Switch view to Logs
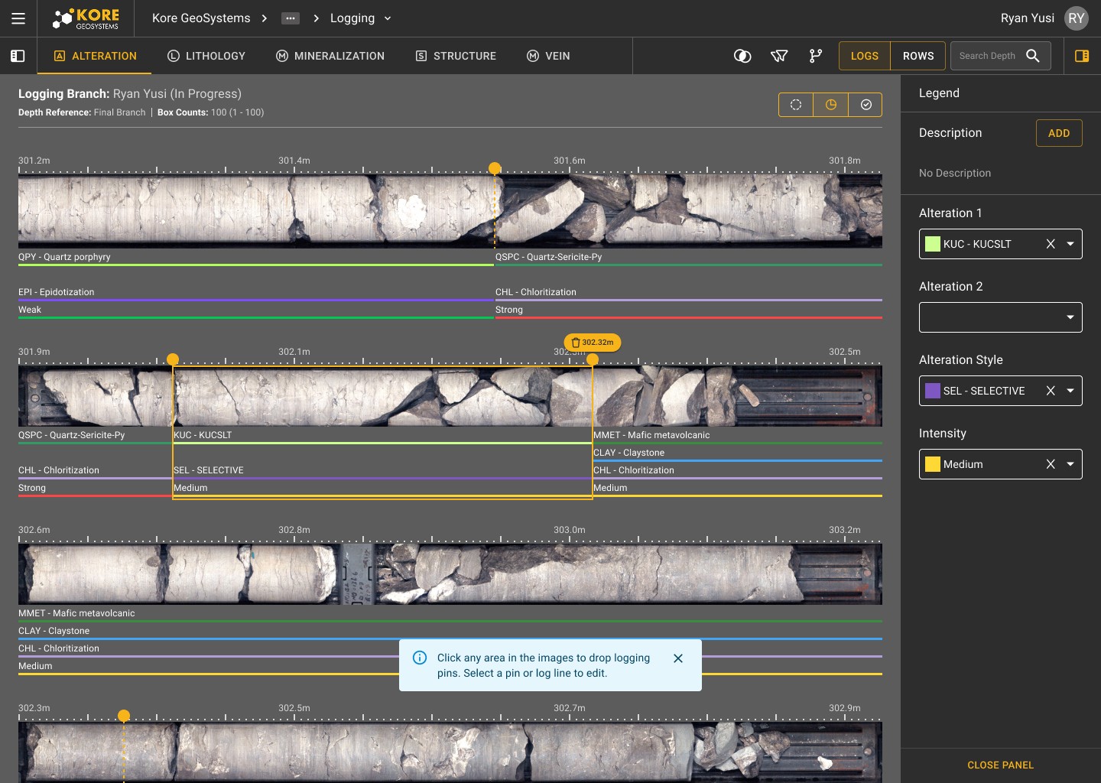This screenshot has width=1101, height=783. click(x=865, y=56)
